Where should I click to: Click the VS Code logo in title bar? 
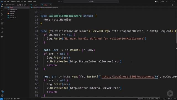click(x=2, y=2)
